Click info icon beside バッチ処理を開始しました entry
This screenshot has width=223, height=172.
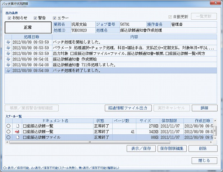tap(8, 42)
